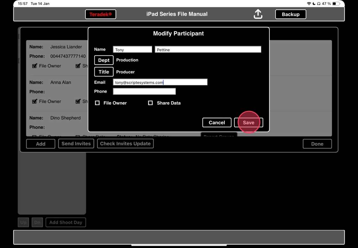Edit the first name field containing Tony

[132, 49]
